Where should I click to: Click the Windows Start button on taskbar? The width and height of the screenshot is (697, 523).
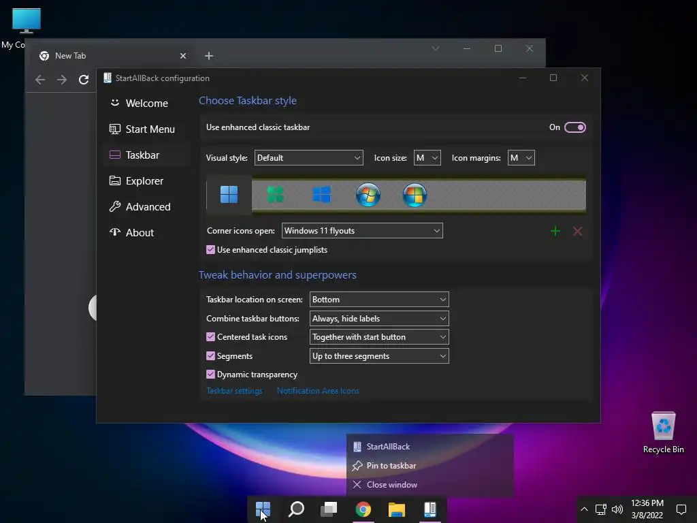[263, 509]
